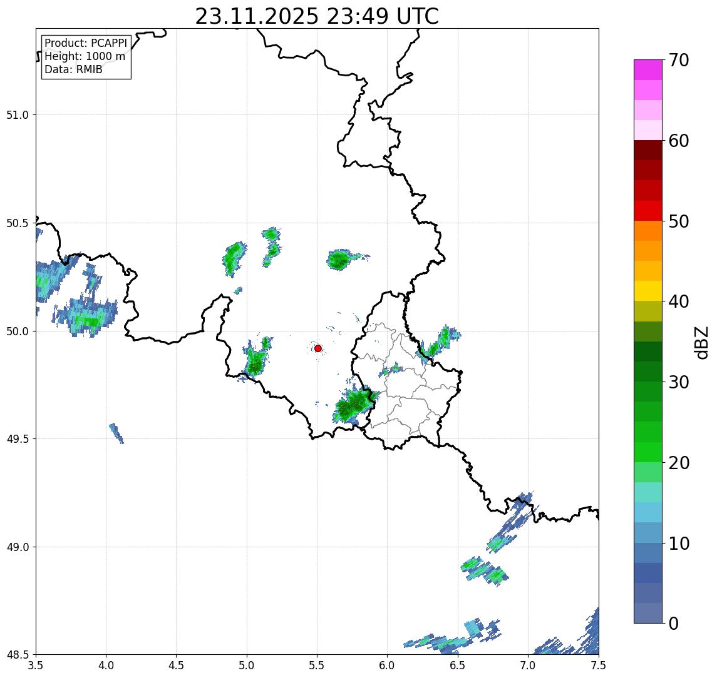
Task: Click the latitude axis label 49.0
Action: tap(18, 547)
